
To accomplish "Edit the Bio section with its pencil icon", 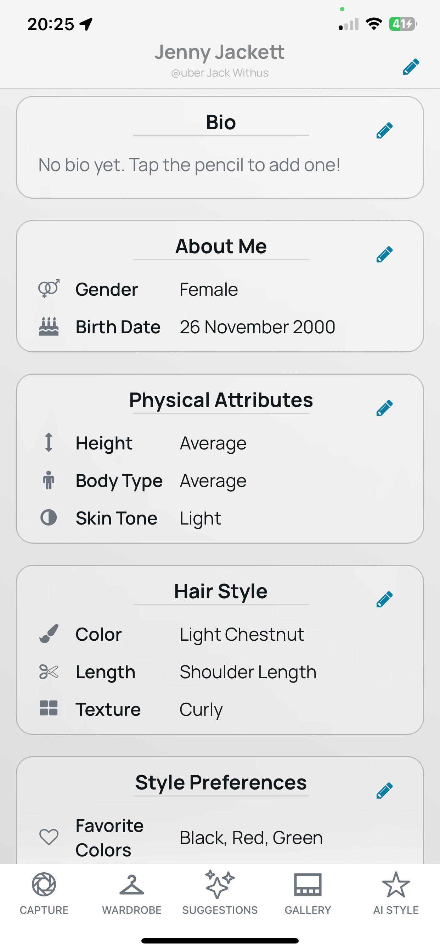I will (x=384, y=130).
